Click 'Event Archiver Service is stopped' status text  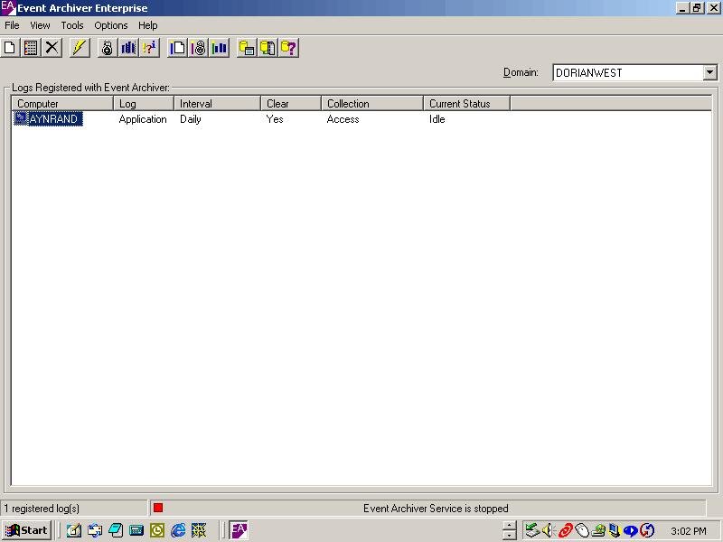tap(436, 509)
